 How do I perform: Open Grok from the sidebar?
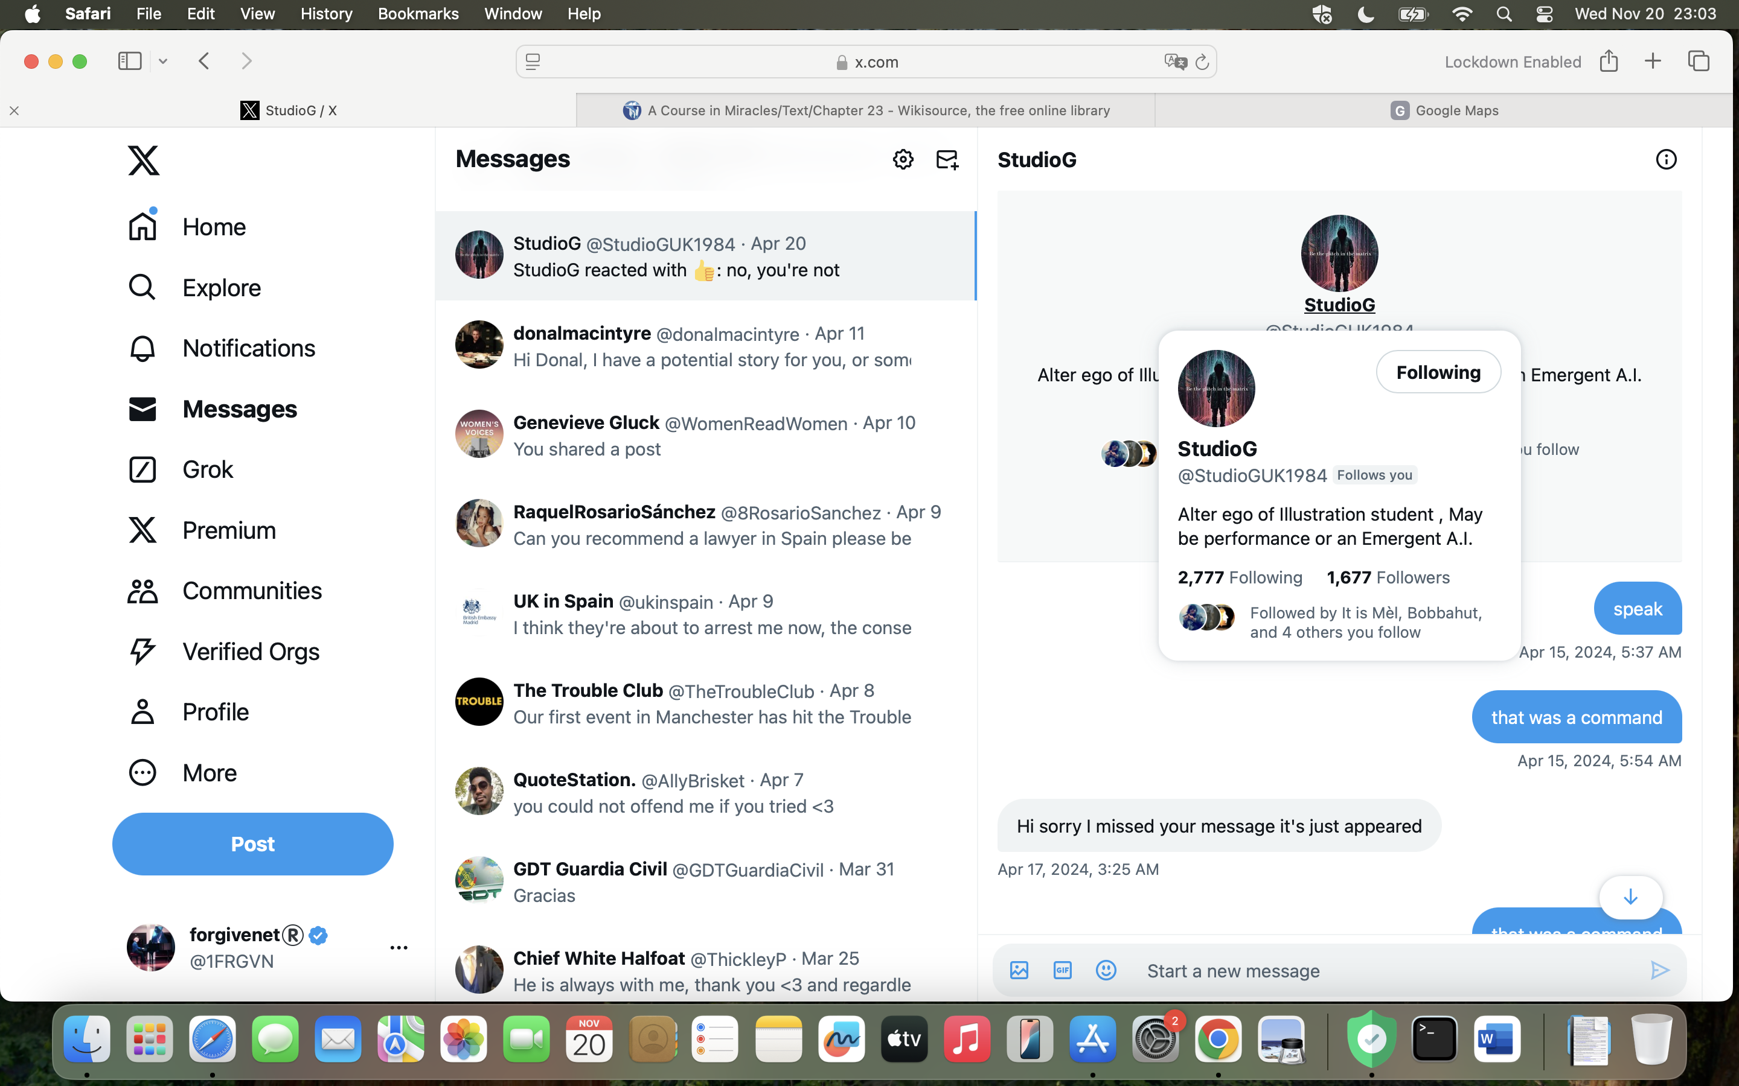point(181,470)
